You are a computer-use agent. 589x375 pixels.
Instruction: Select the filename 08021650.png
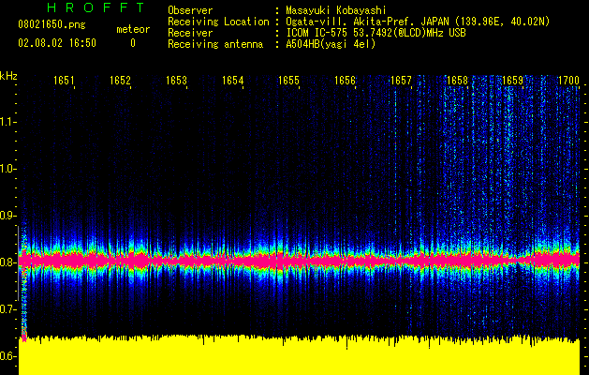[x=52, y=25]
